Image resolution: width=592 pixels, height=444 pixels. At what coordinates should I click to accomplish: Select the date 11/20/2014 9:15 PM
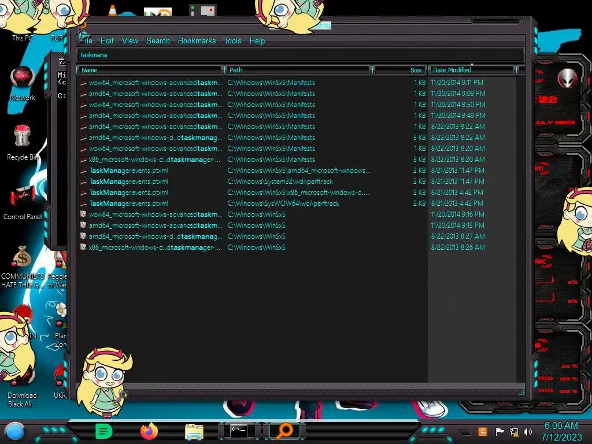pos(458,225)
